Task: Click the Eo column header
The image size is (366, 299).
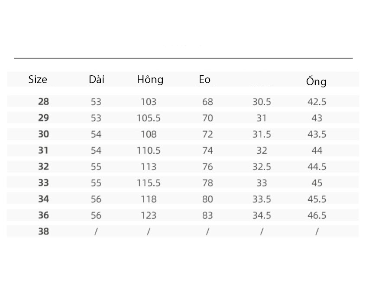Action: click(205, 80)
